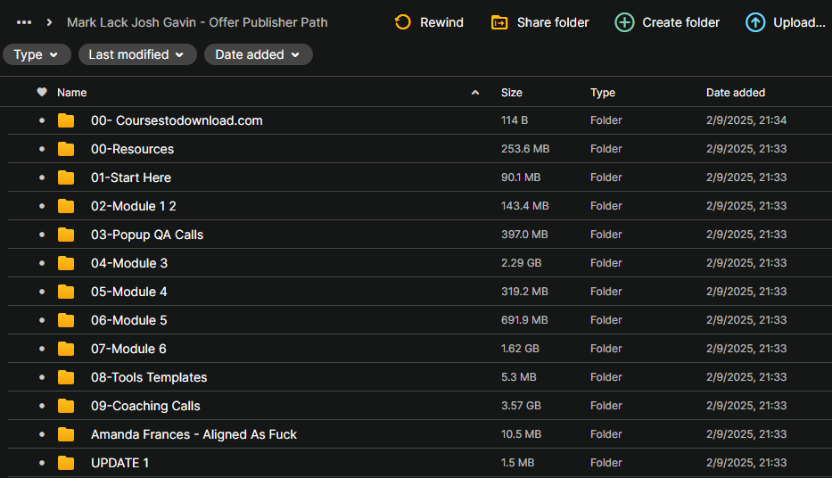
Task: Click the Upload... button label
Action: [799, 22]
